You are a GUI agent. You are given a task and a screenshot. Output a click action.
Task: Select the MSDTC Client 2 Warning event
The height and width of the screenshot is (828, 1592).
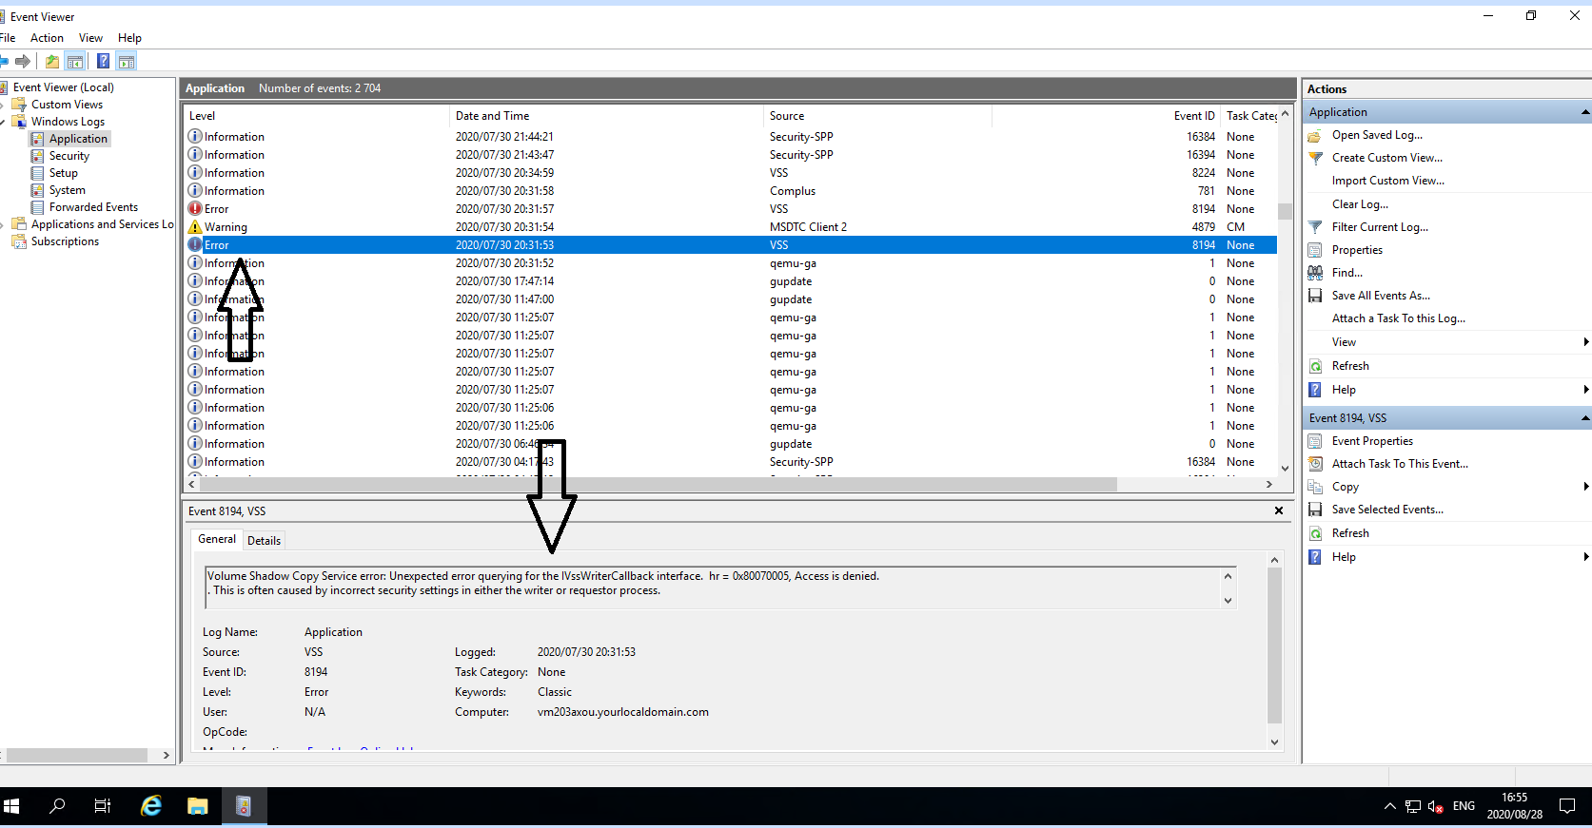(730, 227)
